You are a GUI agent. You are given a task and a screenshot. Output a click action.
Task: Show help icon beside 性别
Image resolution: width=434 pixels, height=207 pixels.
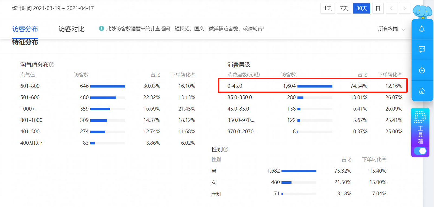(226, 149)
